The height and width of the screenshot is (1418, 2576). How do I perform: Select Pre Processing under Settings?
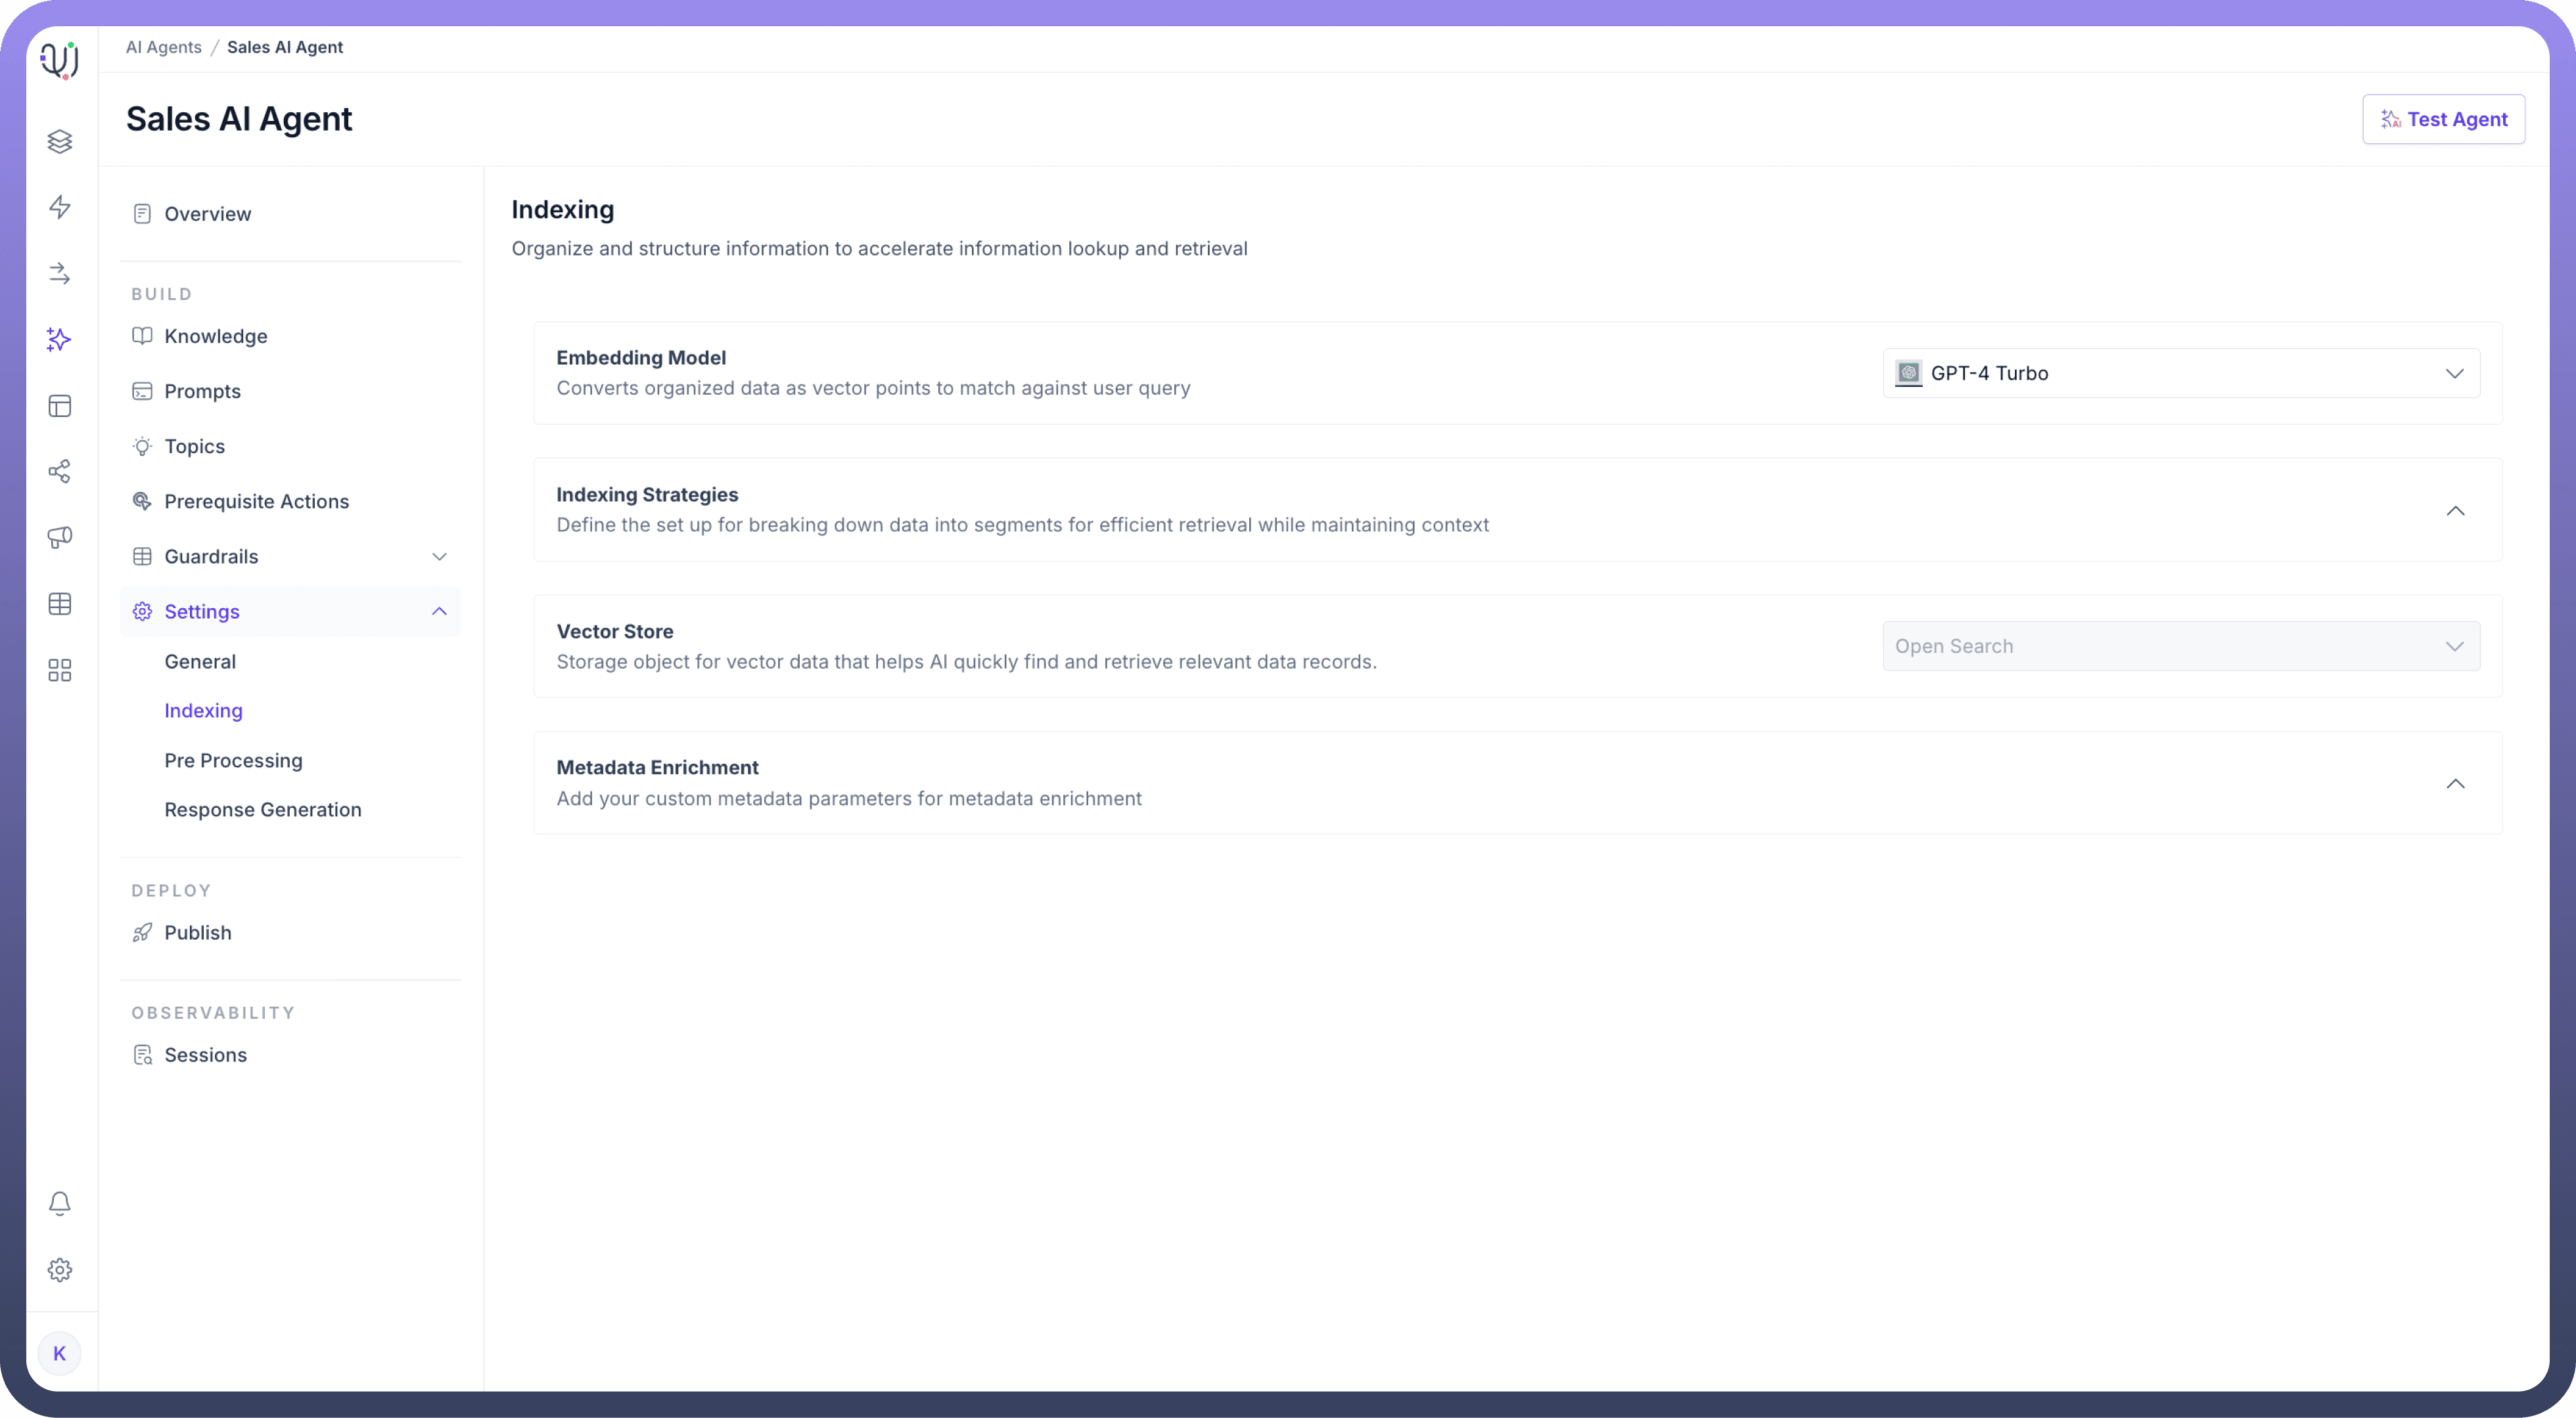(x=233, y=761)
